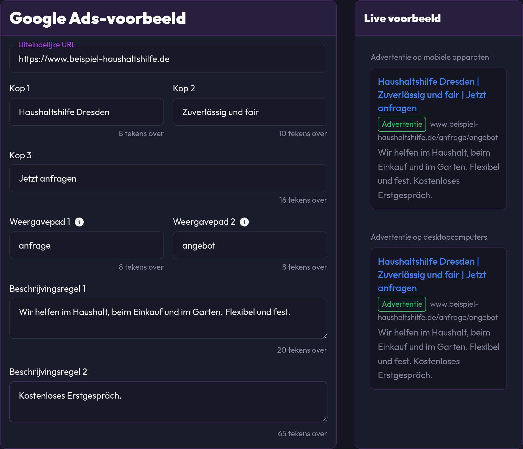
Task: Click the Advertentie badge in desktop preview
Action: click(402, 304)
